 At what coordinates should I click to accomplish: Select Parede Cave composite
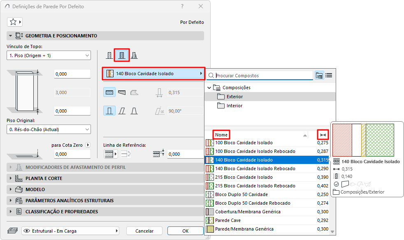point(267,220)
